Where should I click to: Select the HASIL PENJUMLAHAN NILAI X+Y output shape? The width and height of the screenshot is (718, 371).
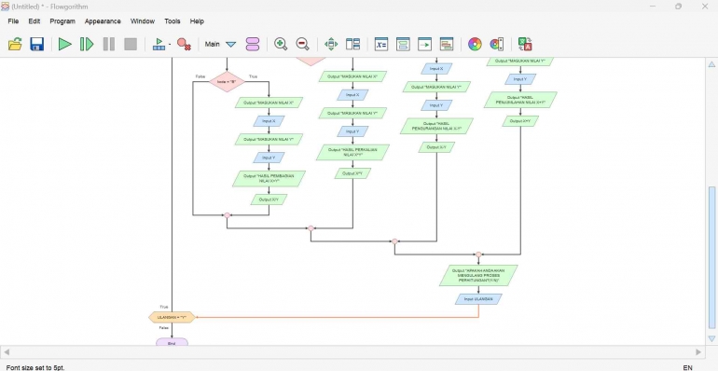point(520,100)
